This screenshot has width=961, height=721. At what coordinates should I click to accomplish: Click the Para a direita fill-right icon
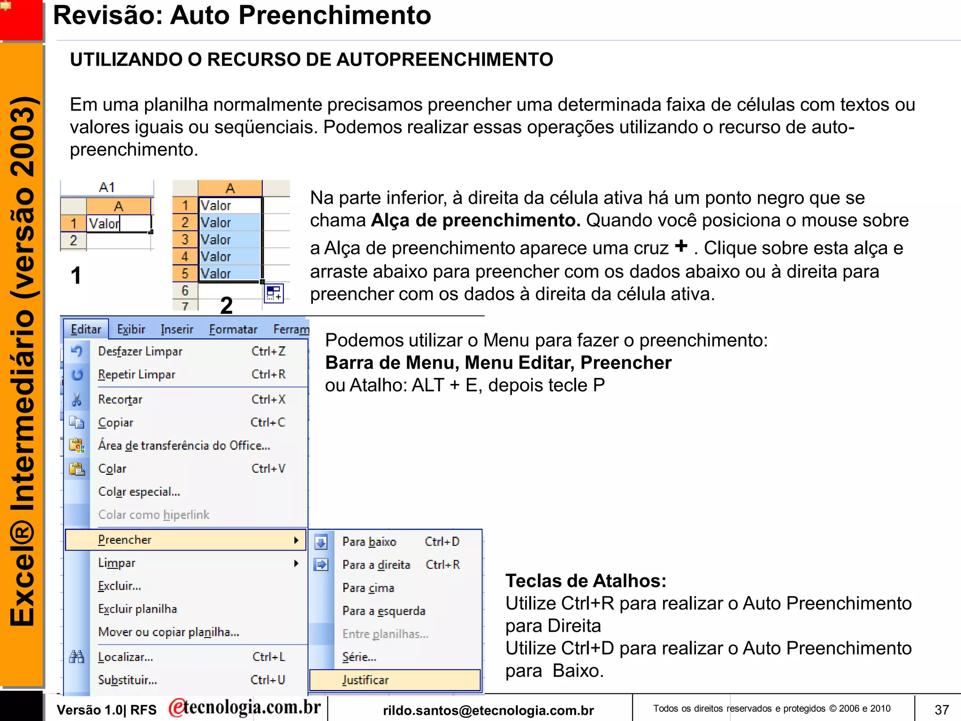click(321, 565)
